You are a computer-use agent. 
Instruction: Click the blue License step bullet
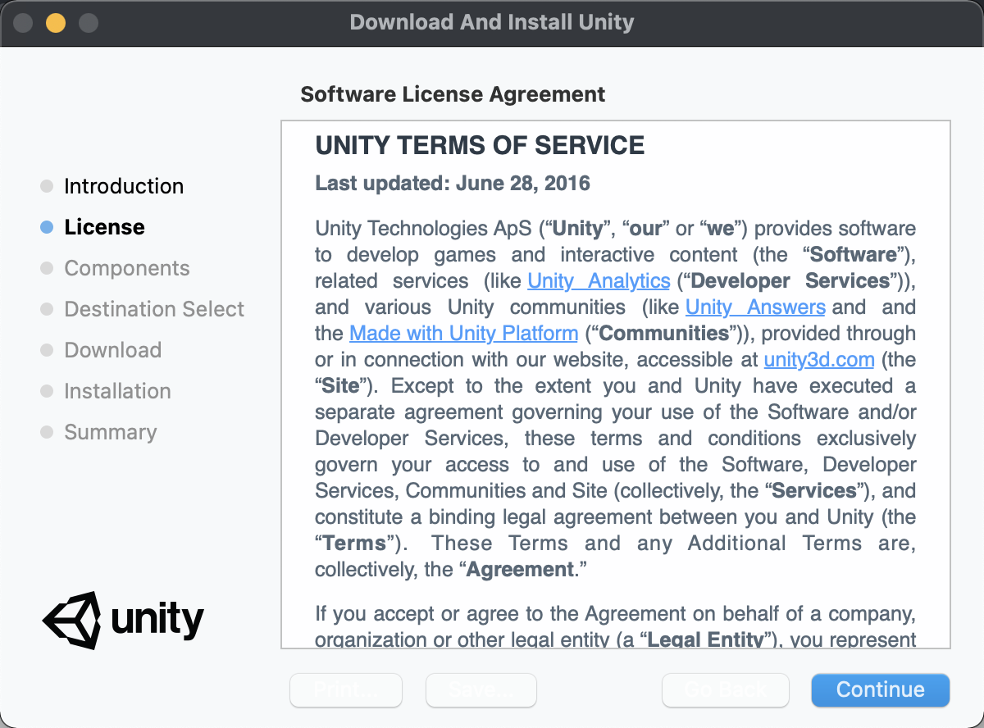coord(47,227)
